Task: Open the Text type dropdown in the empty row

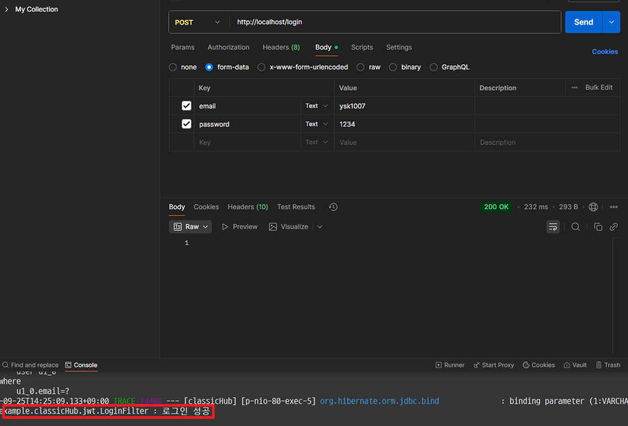Action: (317, 142)
